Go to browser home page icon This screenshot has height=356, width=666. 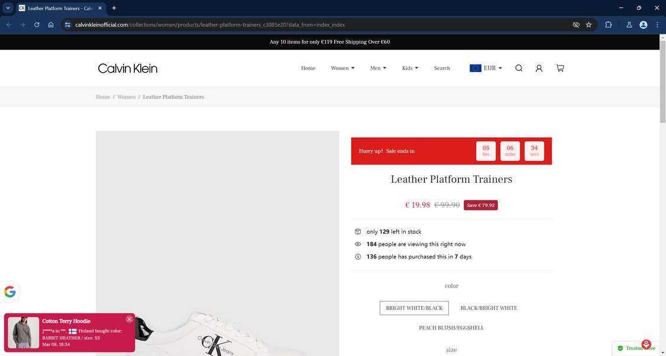(51, 25)
